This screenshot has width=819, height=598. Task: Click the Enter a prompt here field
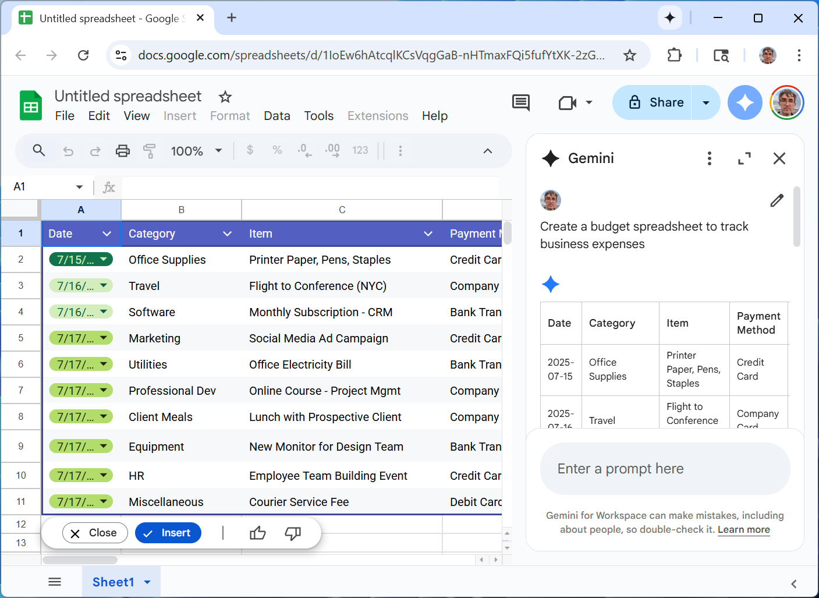coord(665,469)
